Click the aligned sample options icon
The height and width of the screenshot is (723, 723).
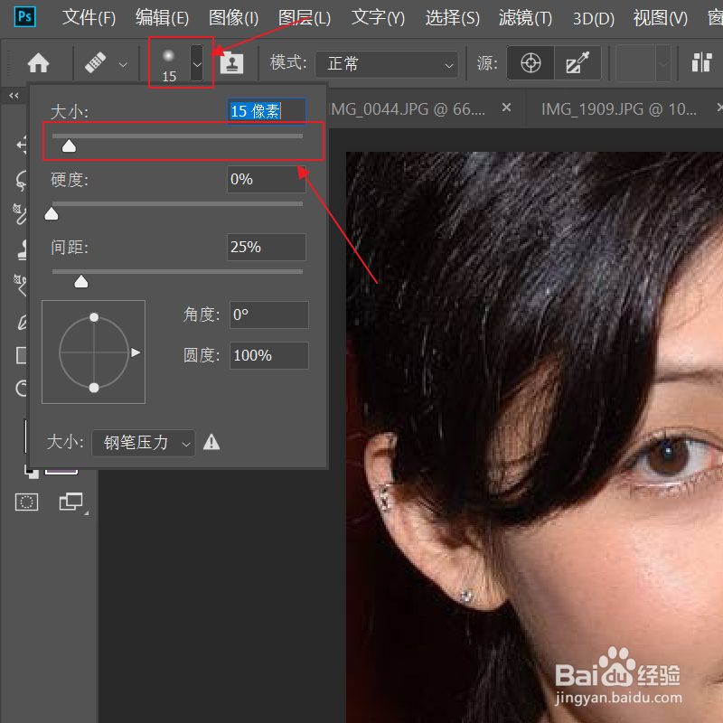tap(702, 62)
